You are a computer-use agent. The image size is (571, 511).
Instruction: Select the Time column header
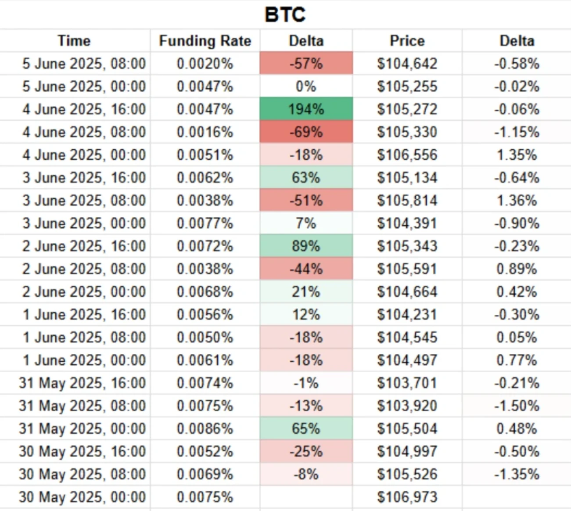coord(74,41)
